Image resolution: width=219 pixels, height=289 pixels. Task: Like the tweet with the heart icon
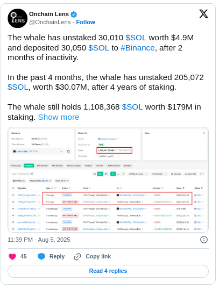click(x=12, y=257)
